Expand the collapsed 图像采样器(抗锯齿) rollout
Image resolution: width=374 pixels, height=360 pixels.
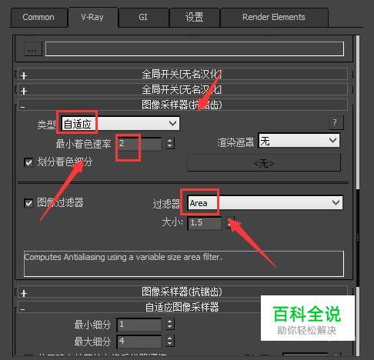coord(182,292)
